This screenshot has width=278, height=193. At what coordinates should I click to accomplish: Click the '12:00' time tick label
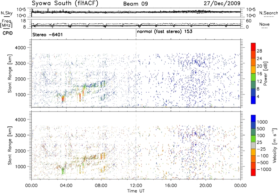pyautogui.click(x=136, y=186)
